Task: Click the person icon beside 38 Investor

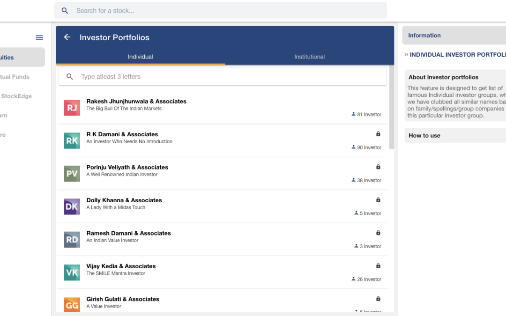Action: (353, 180)
